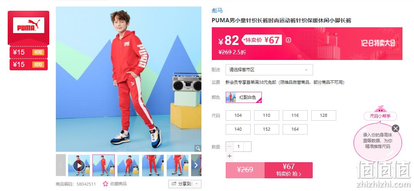This screenshot has height=191, width=414.
Task: Show next thumbnails with right arrow
Action: 196,165
